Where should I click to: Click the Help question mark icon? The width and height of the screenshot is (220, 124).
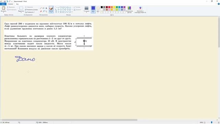tap(219, 4)
